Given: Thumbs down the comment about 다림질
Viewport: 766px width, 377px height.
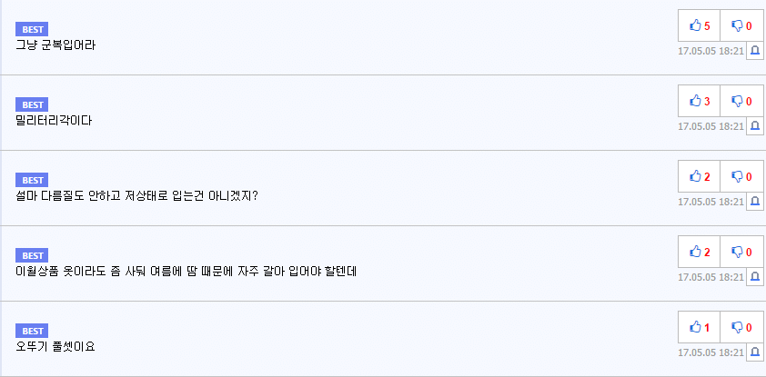Looking at the screenshot, I should (741, 176).
